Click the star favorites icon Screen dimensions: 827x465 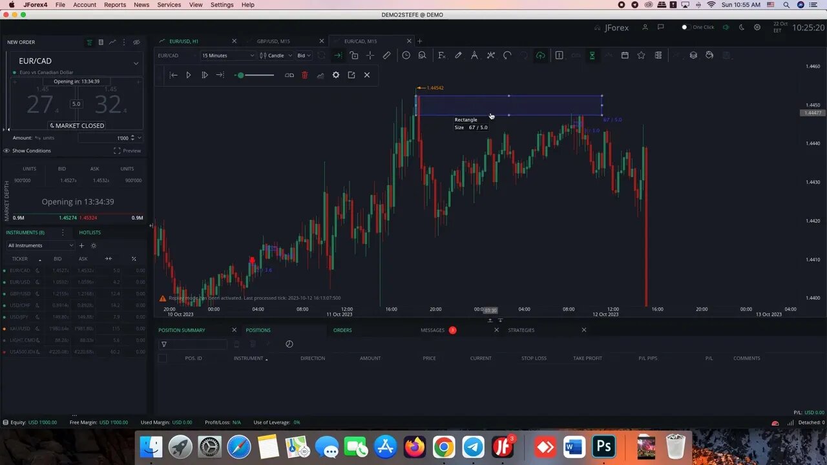(x=641, y=56)
